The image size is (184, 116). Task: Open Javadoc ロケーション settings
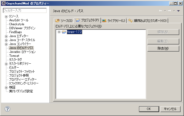tap(22, 52)
